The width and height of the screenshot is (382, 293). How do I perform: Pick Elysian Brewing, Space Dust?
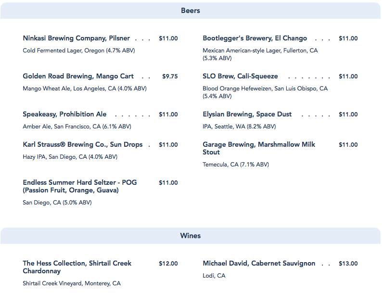(247, 115)
